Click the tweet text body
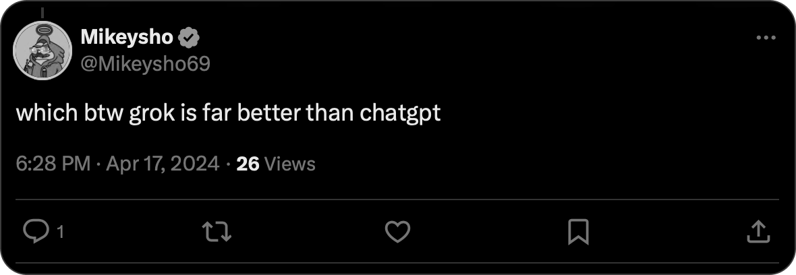This screenshot has height=275, width=796. (228, 113)
